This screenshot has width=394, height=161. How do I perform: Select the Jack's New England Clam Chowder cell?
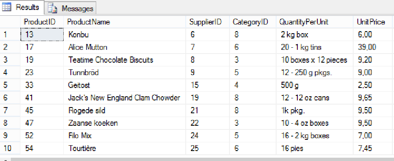tap(125, 98)
